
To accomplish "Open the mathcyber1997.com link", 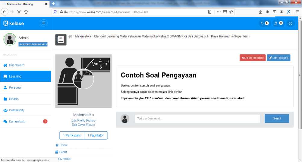I will [182, 98].
